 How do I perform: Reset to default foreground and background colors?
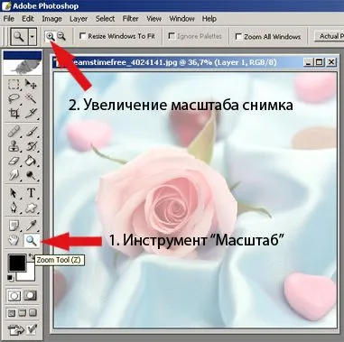click(11, 278)
